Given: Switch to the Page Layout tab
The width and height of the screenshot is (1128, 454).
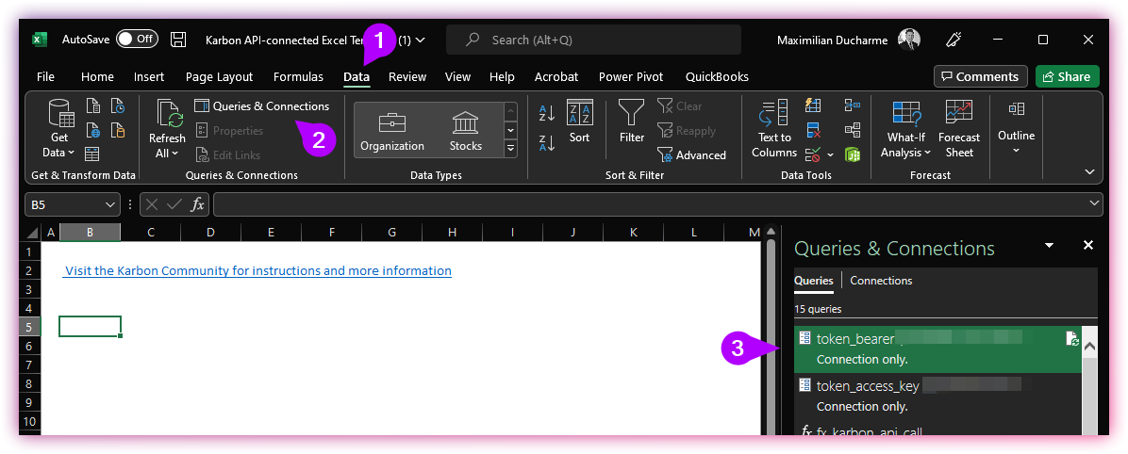Looking at the screenshot, I should [x=220, y=77].
